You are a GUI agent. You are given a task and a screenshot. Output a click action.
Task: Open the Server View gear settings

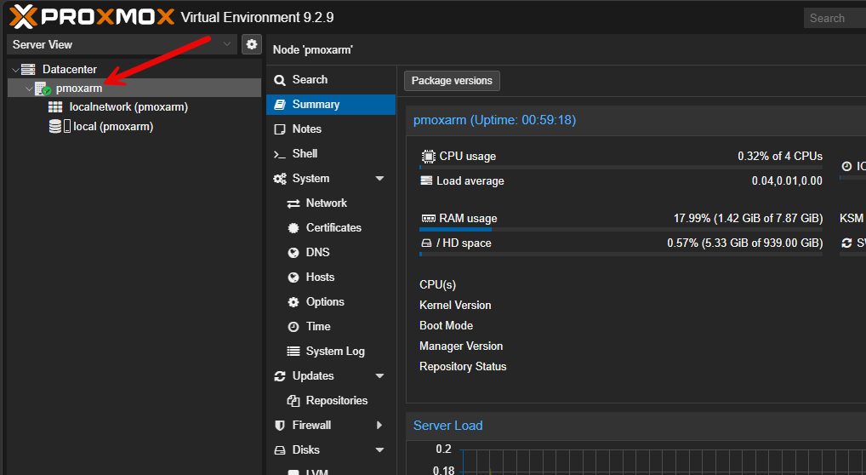252,44
